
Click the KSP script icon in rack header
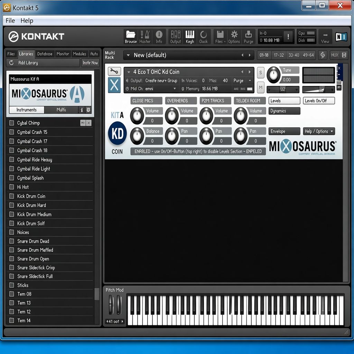pyautogui.click(x=323, y=55)
